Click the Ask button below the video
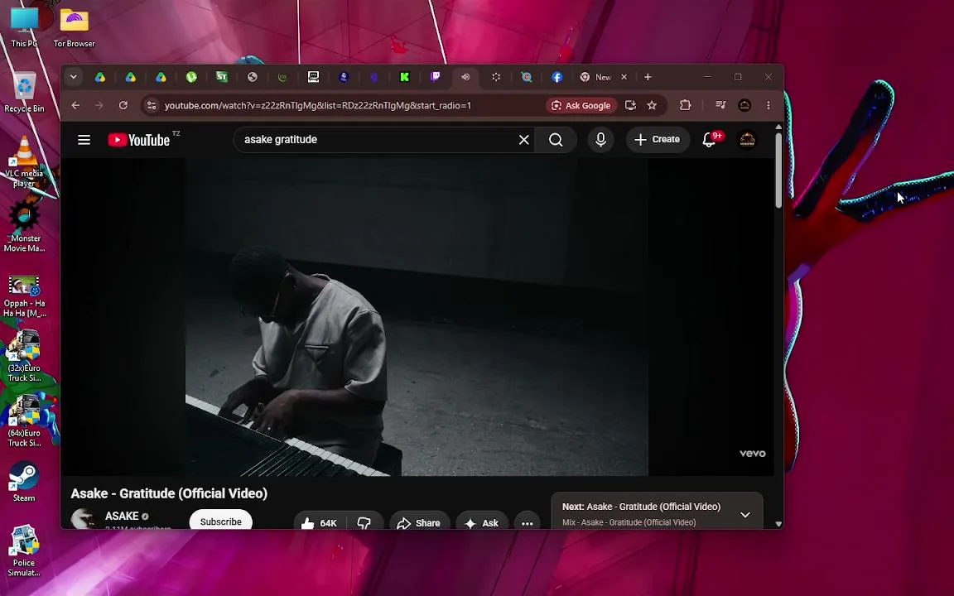 pos(482,523)
